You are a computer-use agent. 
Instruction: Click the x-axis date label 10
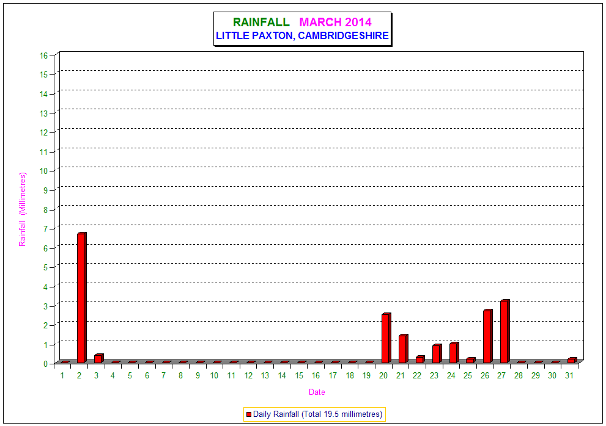(x=214, y=375)
